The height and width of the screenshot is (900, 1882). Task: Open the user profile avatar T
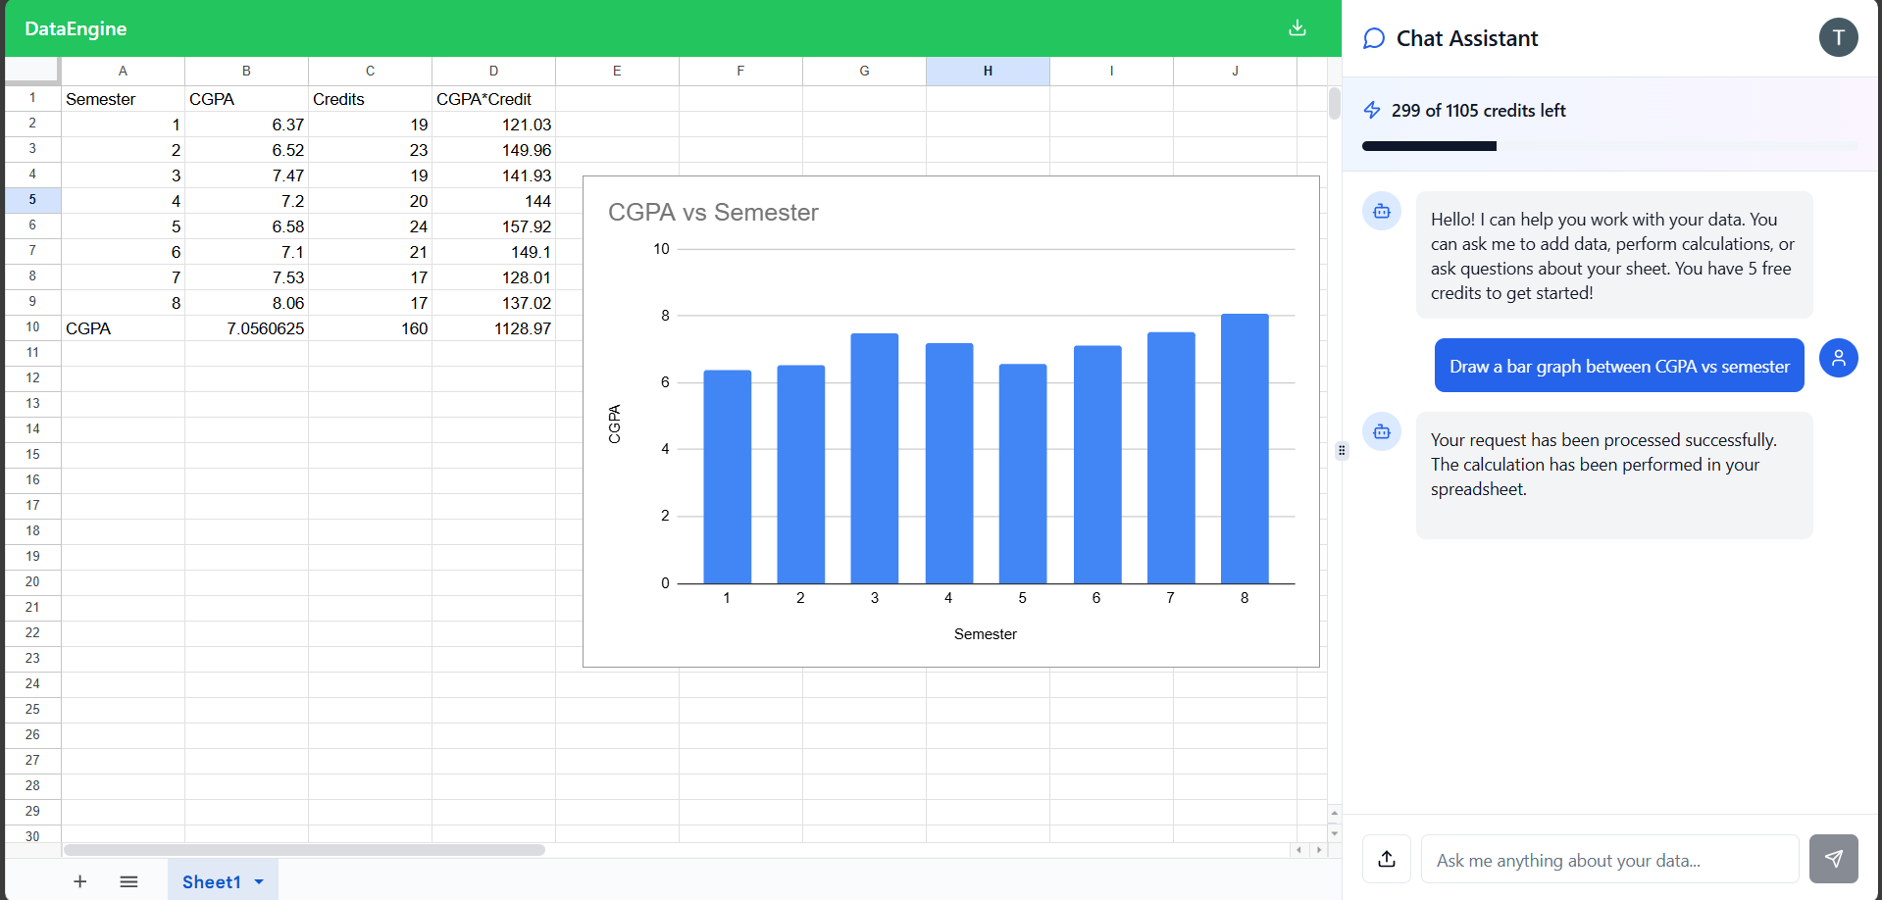[x=1839, y=37]
